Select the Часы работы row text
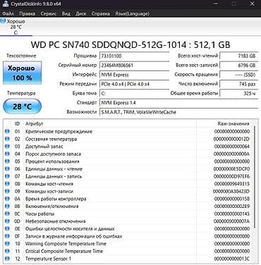Screen dimensions: 261x265 pos(40,214)
